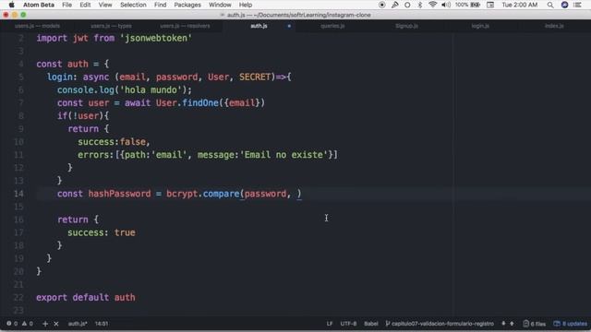Change the Babel grammar selector
Image resolution: width=591 pixels, height=332 pixels.
tap(371, 324)
